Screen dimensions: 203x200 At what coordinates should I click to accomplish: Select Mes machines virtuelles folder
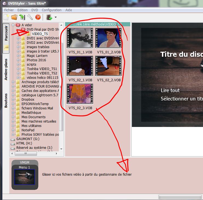[39, 121]
